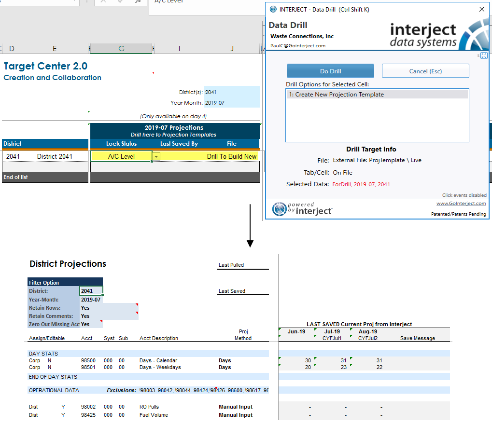The height and width of the screenshot is (439, 492).
Task: Click the powered by Interject logo
Action: [x=302, y=209]
